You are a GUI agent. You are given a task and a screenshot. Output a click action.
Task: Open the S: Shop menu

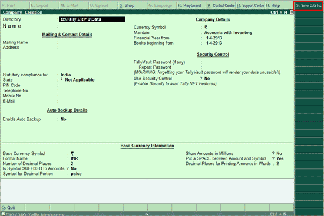point(133,5)
